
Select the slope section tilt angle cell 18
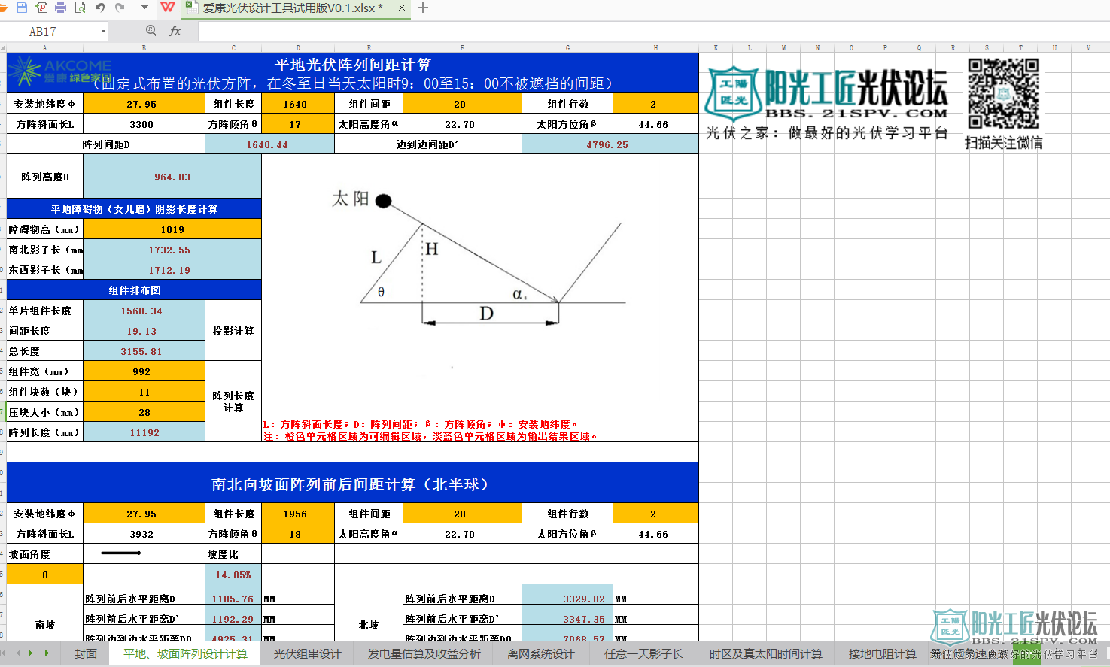point(298,534)
